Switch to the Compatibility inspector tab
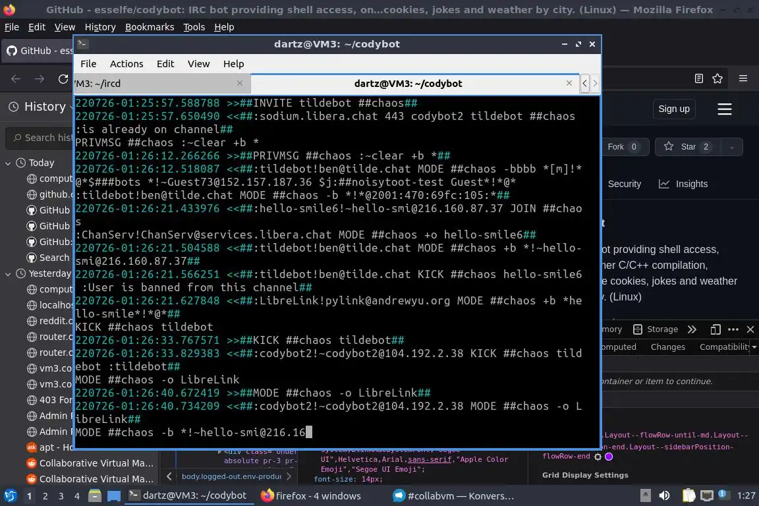Screen dimensions: 759x506 (724, 347)
